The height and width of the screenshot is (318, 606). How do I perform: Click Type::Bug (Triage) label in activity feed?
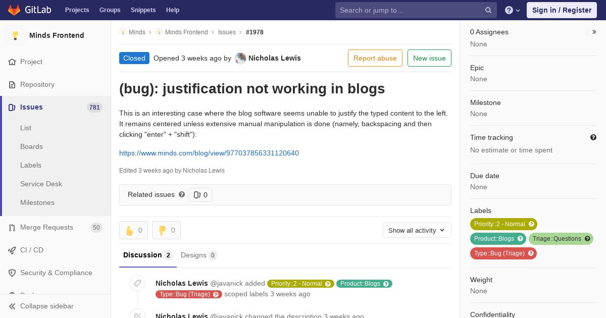coord(188,294)
